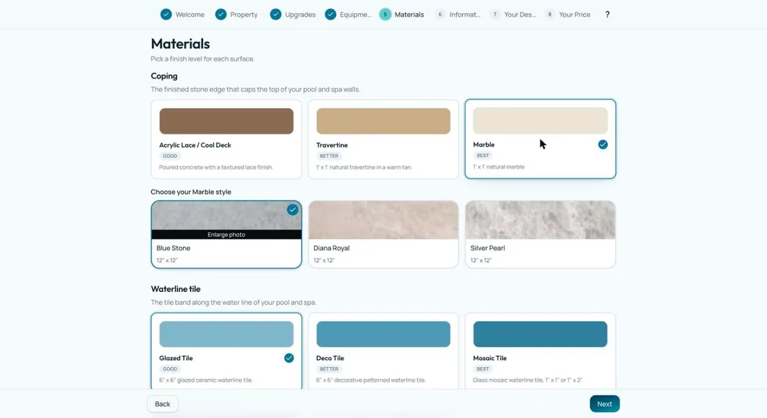Open the Information step label

(x=464, y=15)
